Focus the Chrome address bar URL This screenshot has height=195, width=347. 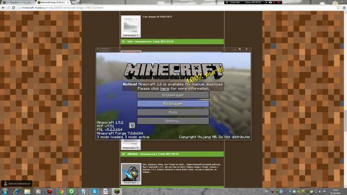click(x=62, y=8)
